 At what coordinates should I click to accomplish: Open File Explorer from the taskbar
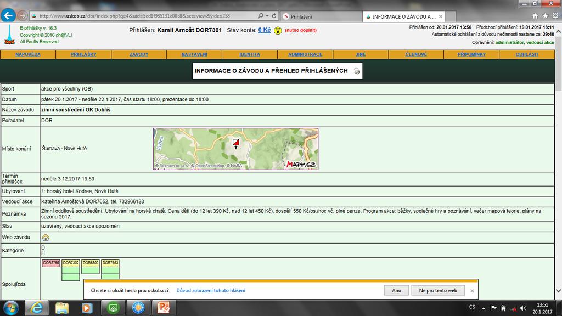point(62,308)
